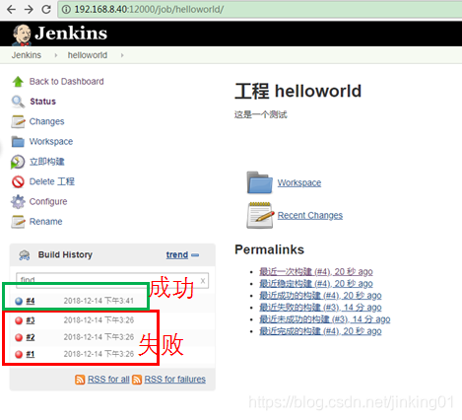This screenshot has height=420, width=462.
Task: Click the browser address bar URL
Action: tap(149, 9)
